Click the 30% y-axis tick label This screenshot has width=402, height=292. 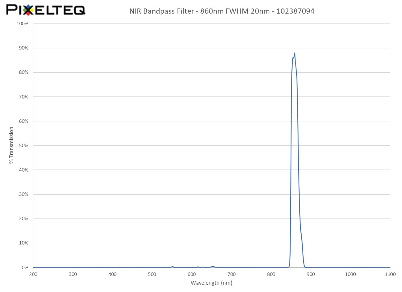tap(23, 194)
